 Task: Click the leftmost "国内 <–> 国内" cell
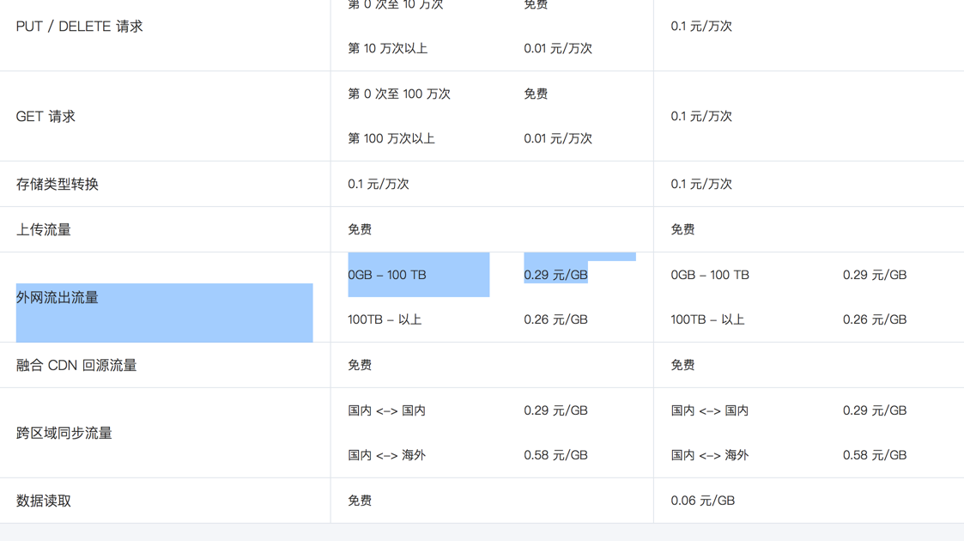point(387,411)
